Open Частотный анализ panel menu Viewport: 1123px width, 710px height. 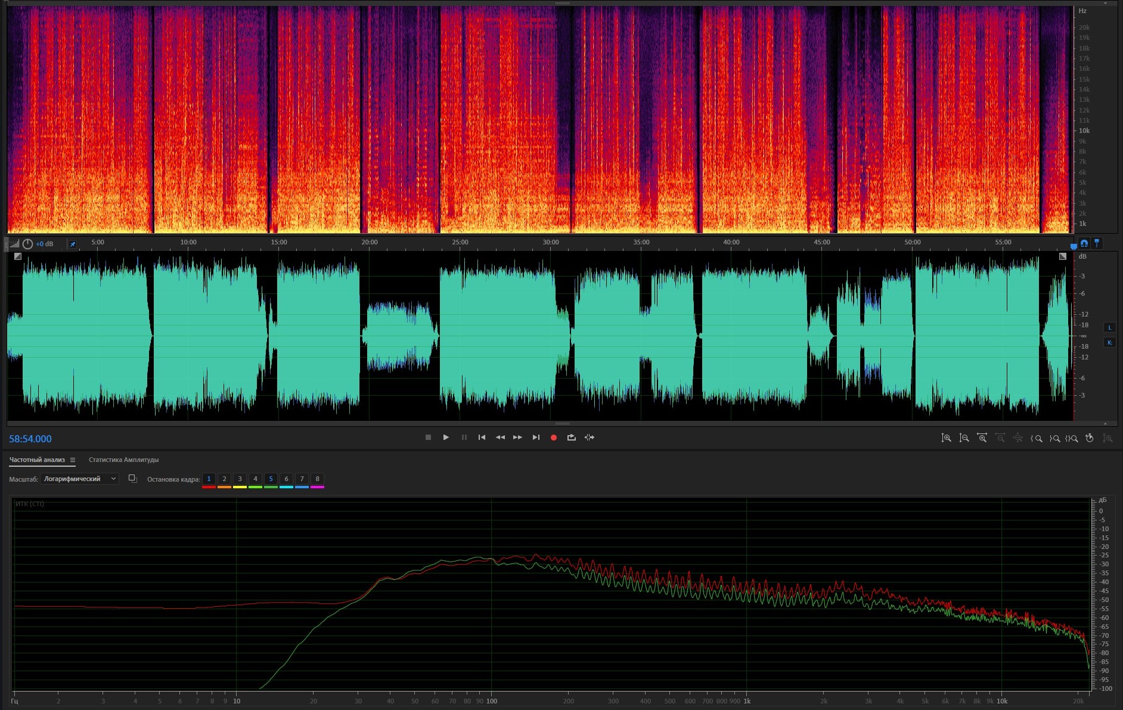click(x=73, y=460)
